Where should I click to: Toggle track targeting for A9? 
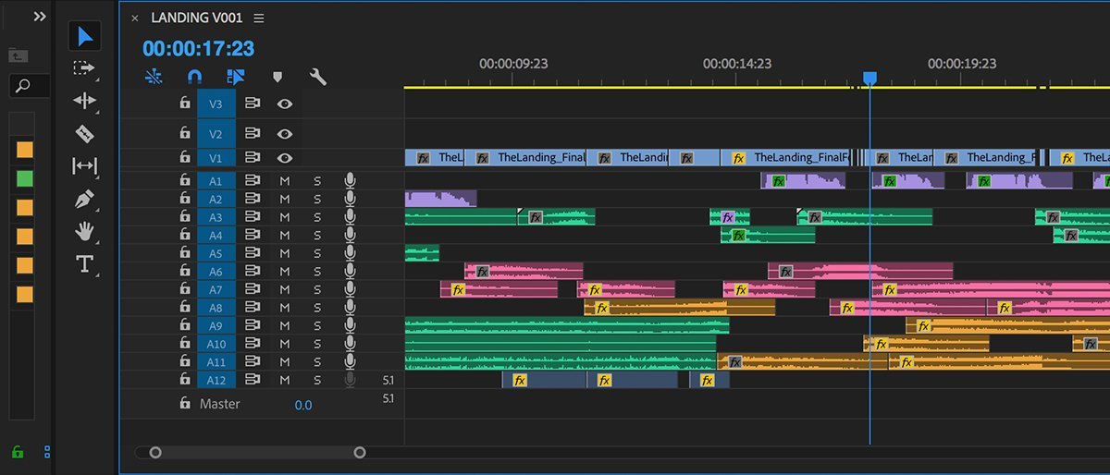tap(216, 326)
